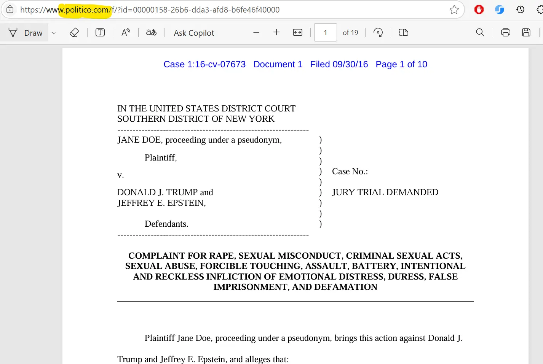Image resolution: width=543 pixels, height=364 pixels.
Task: Search within the PDF document
Action: point(480,33)
